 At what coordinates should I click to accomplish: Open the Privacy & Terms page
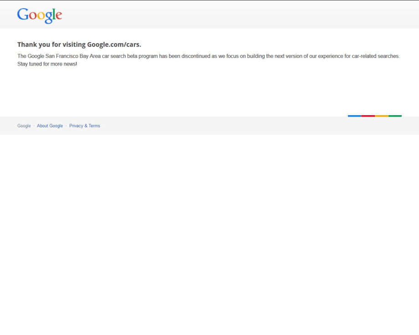click(85, 126)
